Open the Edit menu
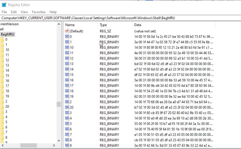This screenshot has width=241, height=149. [14, 12]
